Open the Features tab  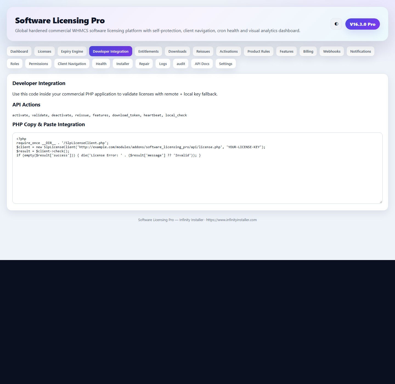(x=287, y=51)
